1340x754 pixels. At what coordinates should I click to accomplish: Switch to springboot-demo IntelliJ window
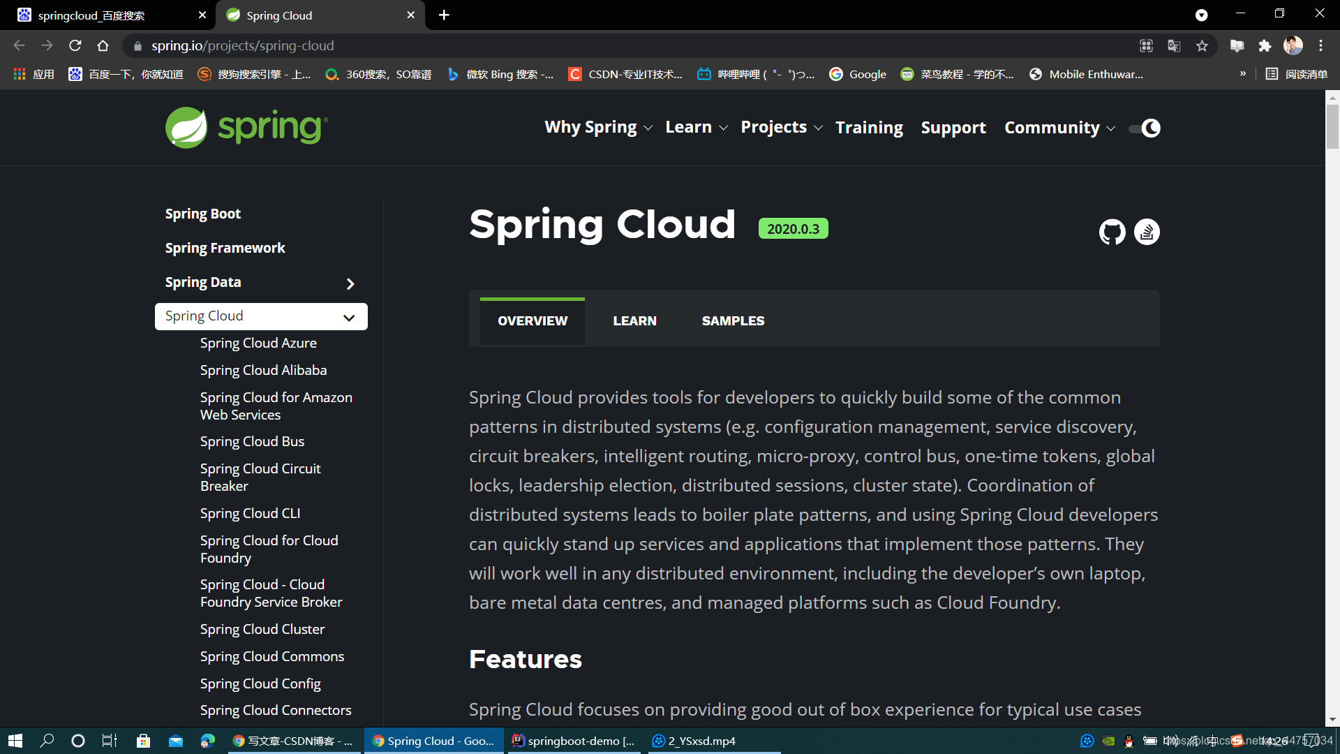[x=573, y=741]
